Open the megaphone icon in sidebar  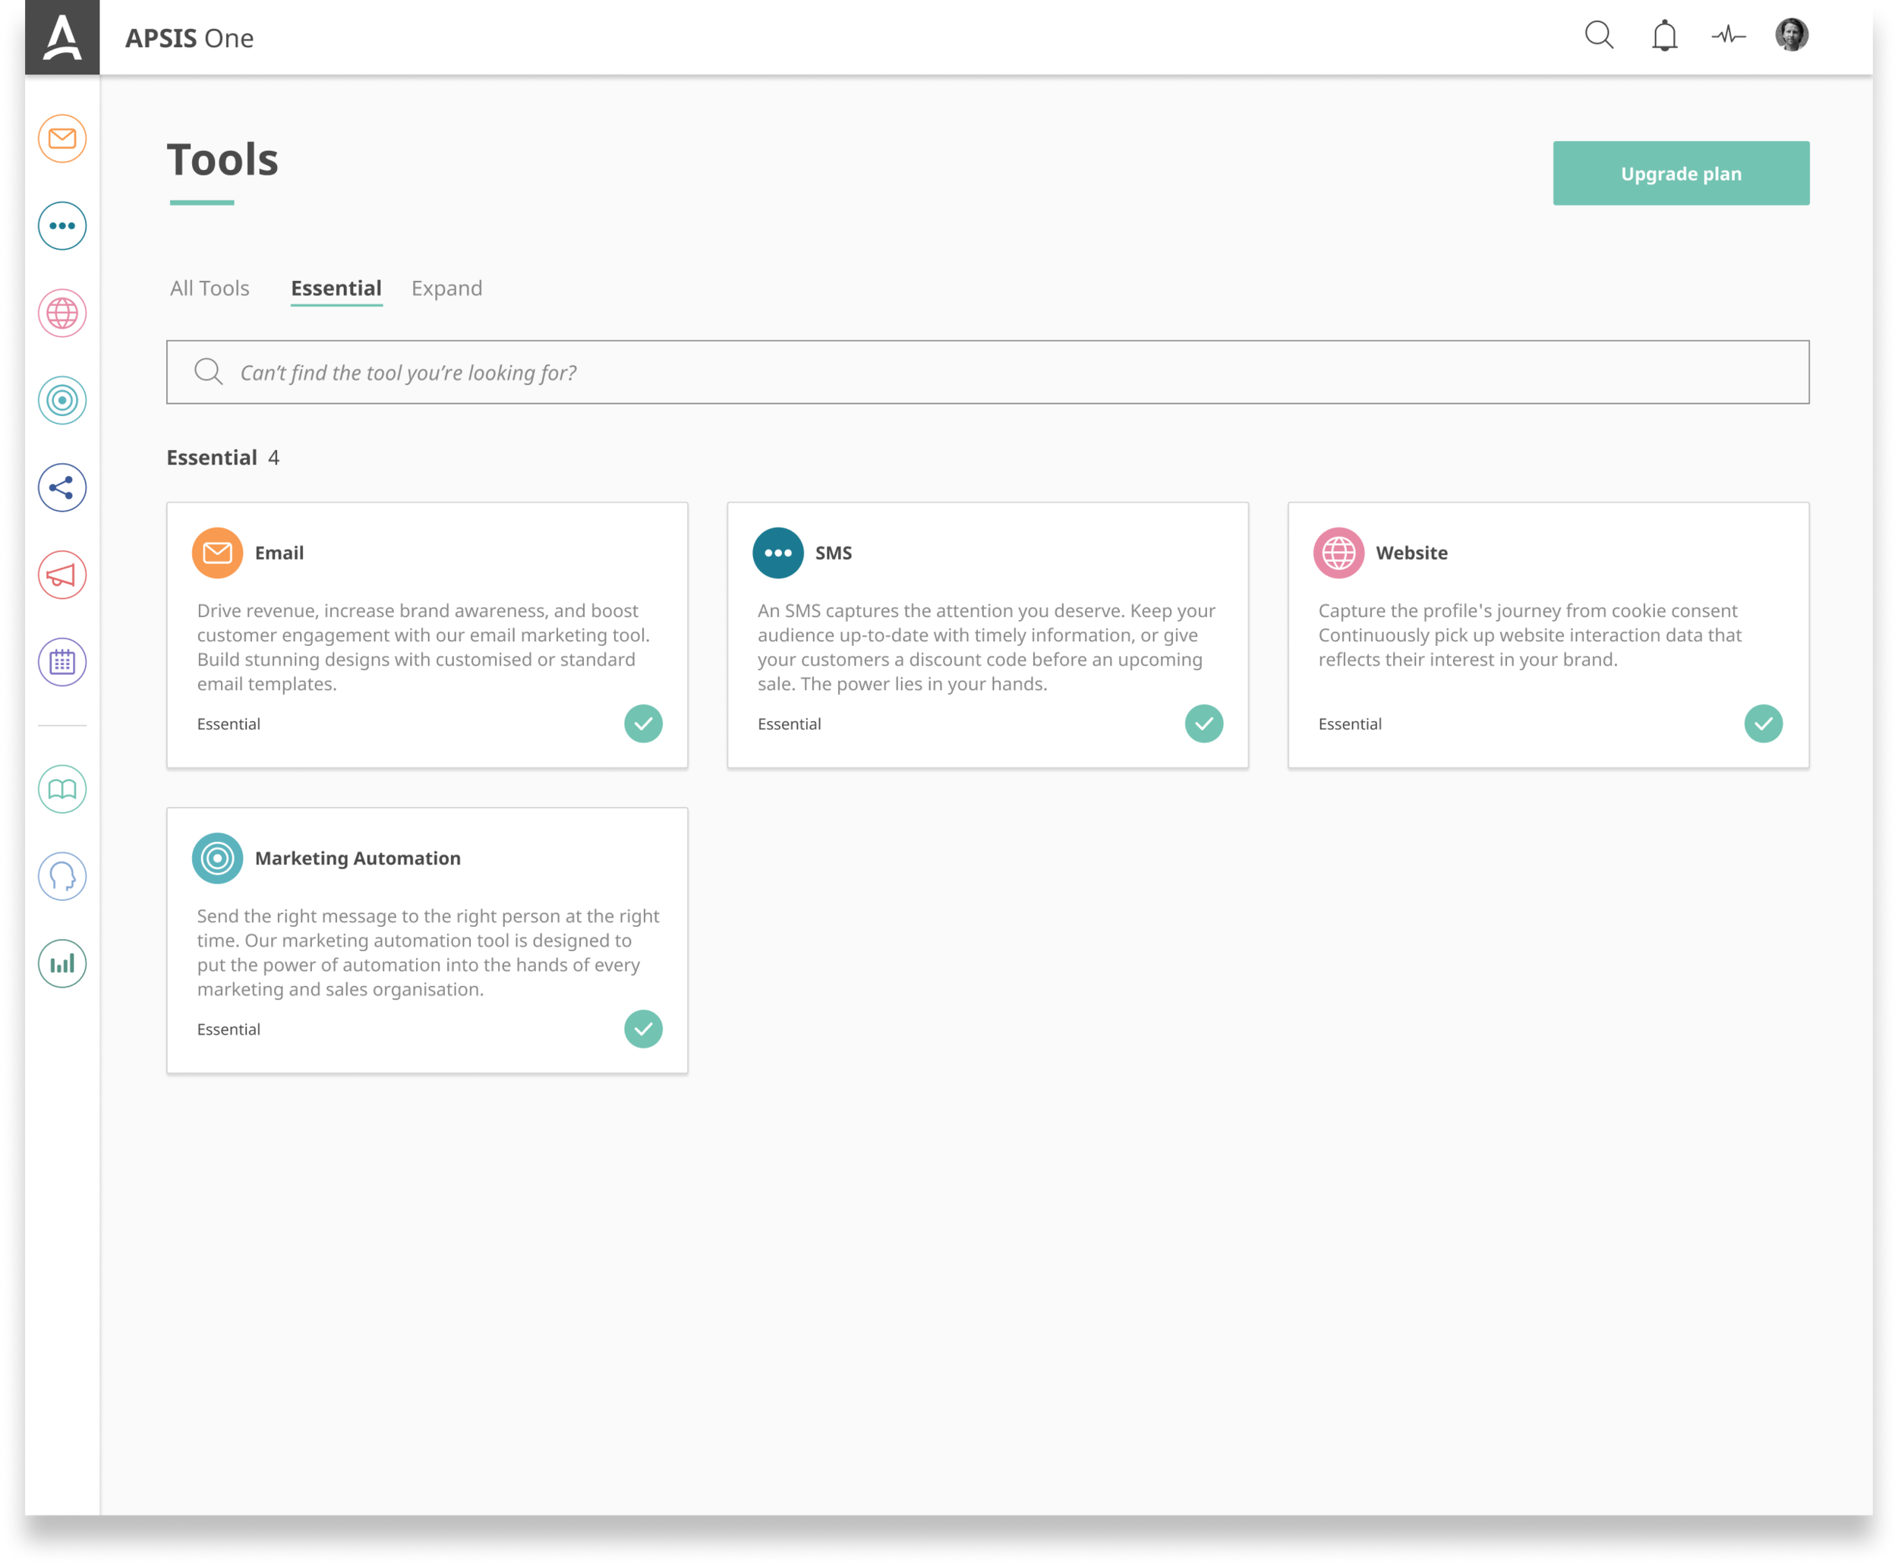pos(62,575)
